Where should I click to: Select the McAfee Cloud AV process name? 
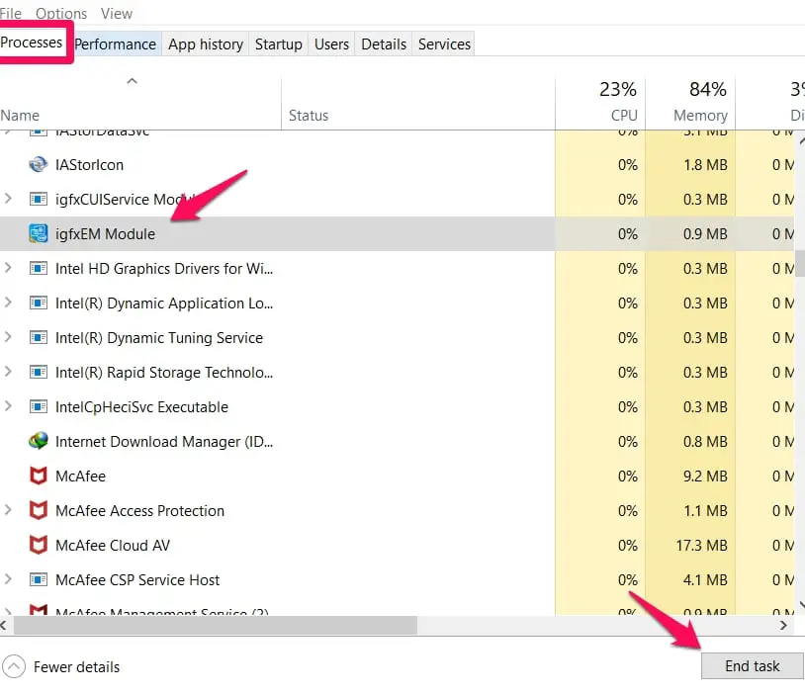tap(113, 545)
